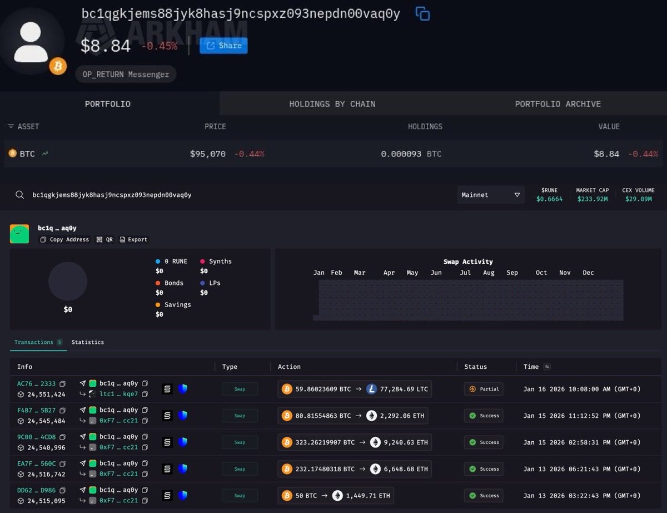Click block cube icon beside 24,545,484
Image resolution: width=667 pixels, height=513 pixels.
(x=21, y=421)
